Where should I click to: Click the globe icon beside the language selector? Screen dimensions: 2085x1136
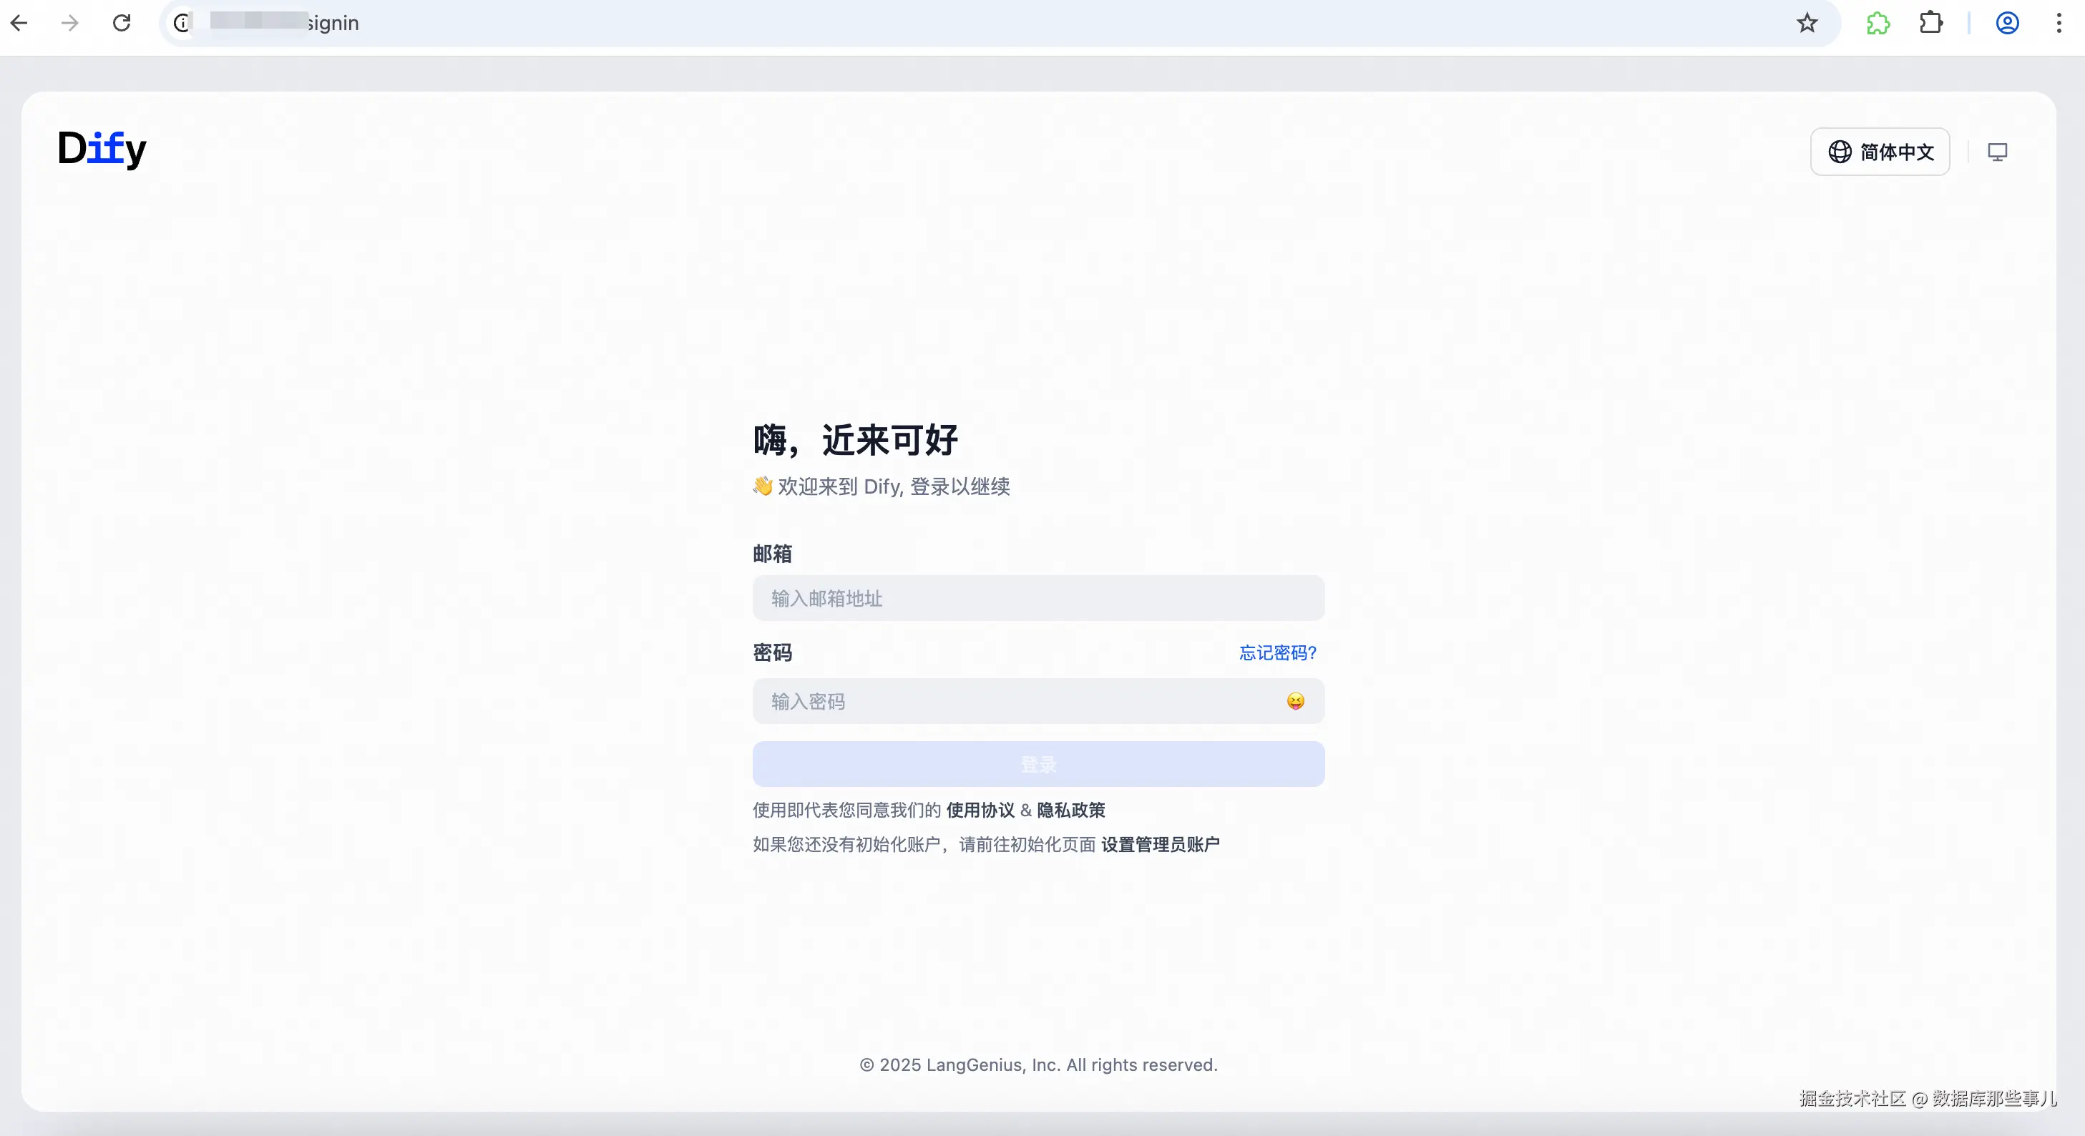coord(1840,152)
